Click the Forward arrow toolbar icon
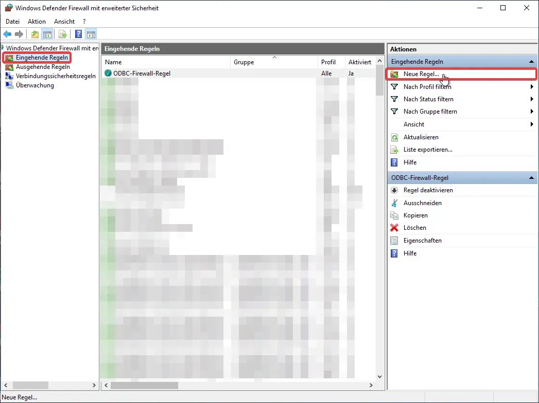Image resolution: width=539 pixels, height=403 pixels. [x=19, y=34]
